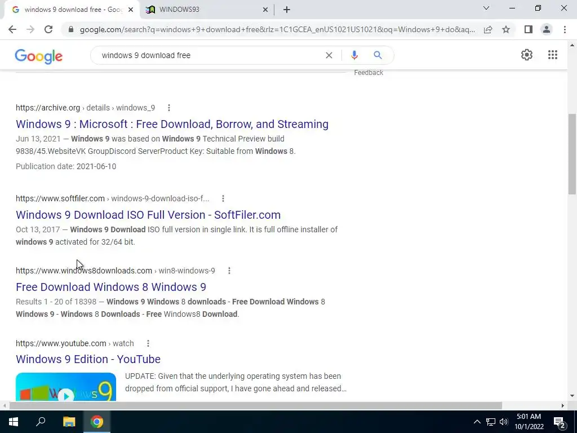Viewport: 577px width, 433px height.
Task: Click the scroll down arrow
Action: 572,396
